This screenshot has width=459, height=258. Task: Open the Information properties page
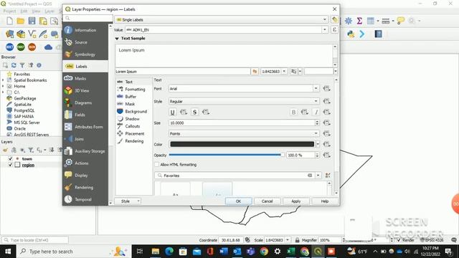85,30
